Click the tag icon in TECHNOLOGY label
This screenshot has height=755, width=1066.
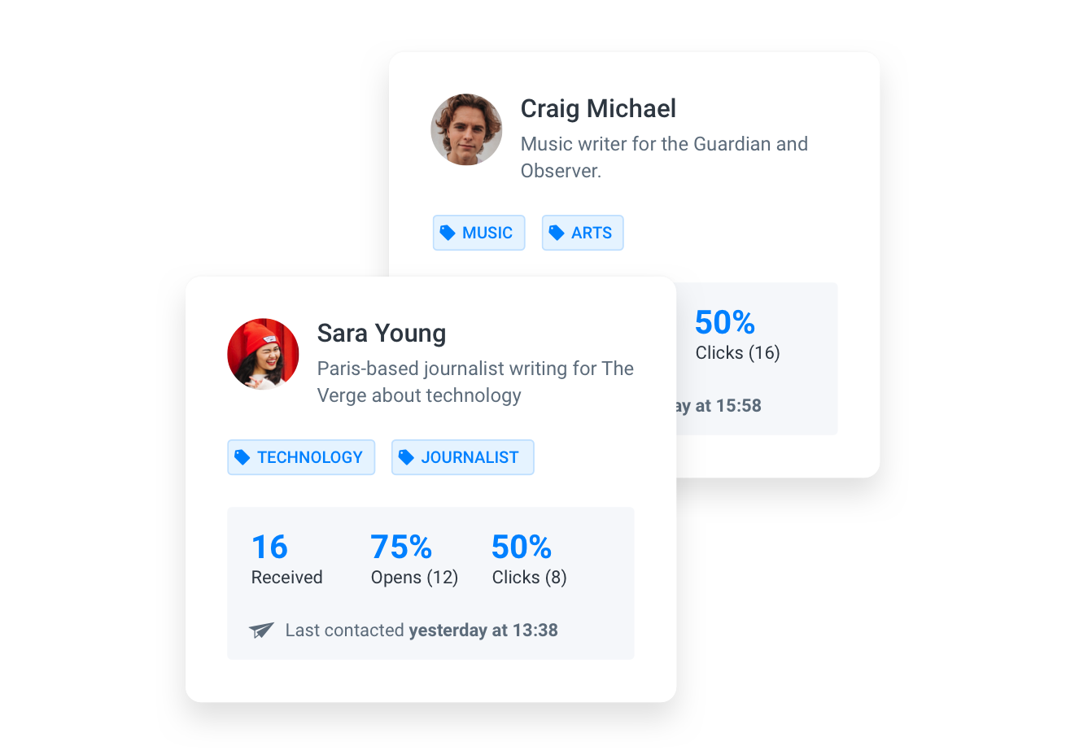[242, 457]
